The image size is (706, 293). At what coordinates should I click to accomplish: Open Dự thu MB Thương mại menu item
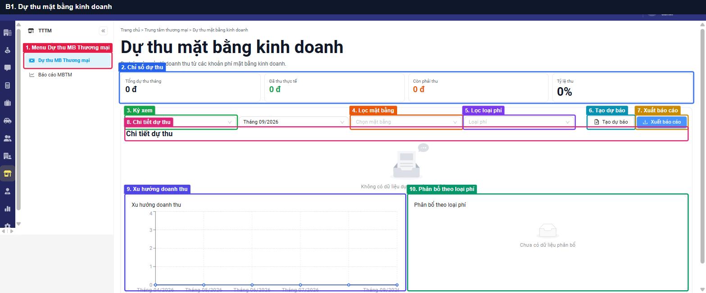tap(68, 60)
